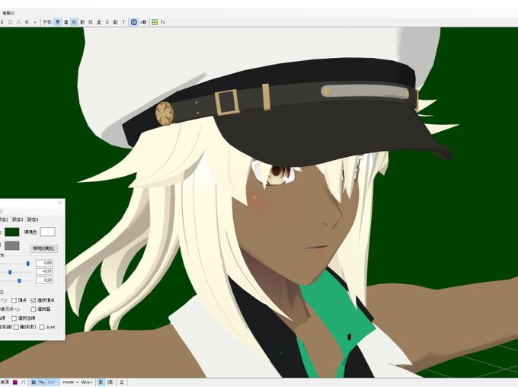Image resolution: width=518 pixels, height=387 pixels.
Task: Toggle the S影 button in bottom bar
Action: click(x=110, y=382)
